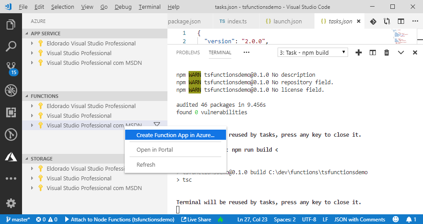Image resolution: width=423 pixels, height=224 pixels.
Task: Close the tasks.json tab
Action: [359, 21]
